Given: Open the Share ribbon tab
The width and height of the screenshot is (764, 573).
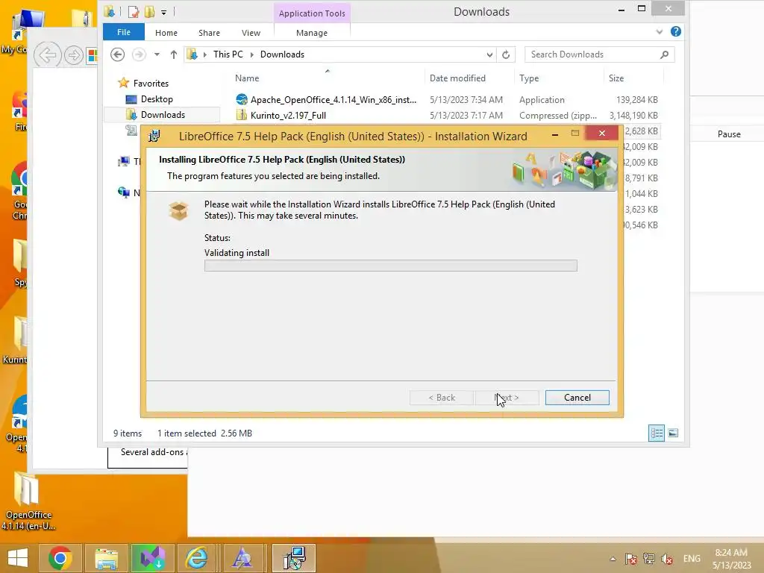Looking at the screenshot, I should pyautogui.click(x=209, y=33).
